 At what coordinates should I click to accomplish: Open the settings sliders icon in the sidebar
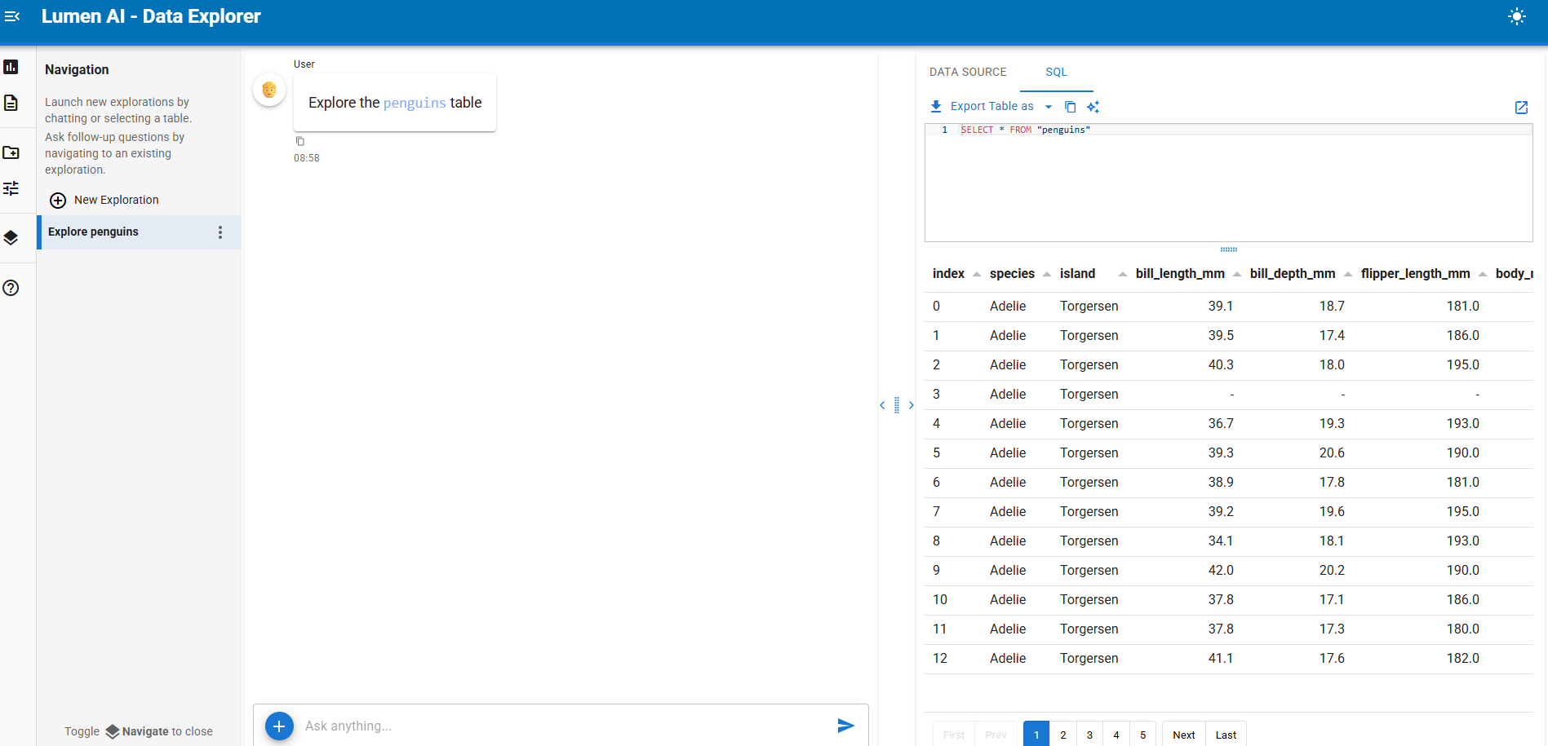11,188
